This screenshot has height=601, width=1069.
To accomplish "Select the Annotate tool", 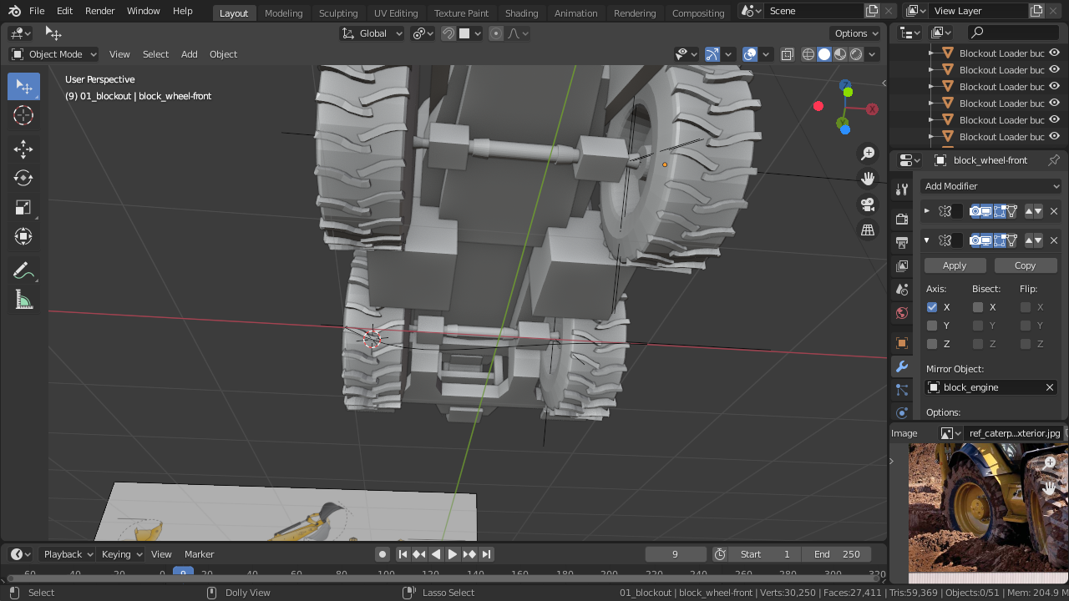I will pos(23,270).
